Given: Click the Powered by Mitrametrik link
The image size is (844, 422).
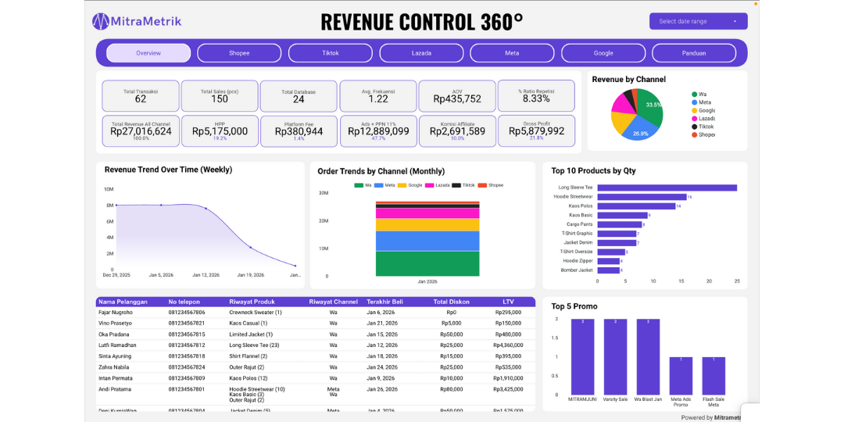Looking at the screenshot, I should [x=710, y=417].
